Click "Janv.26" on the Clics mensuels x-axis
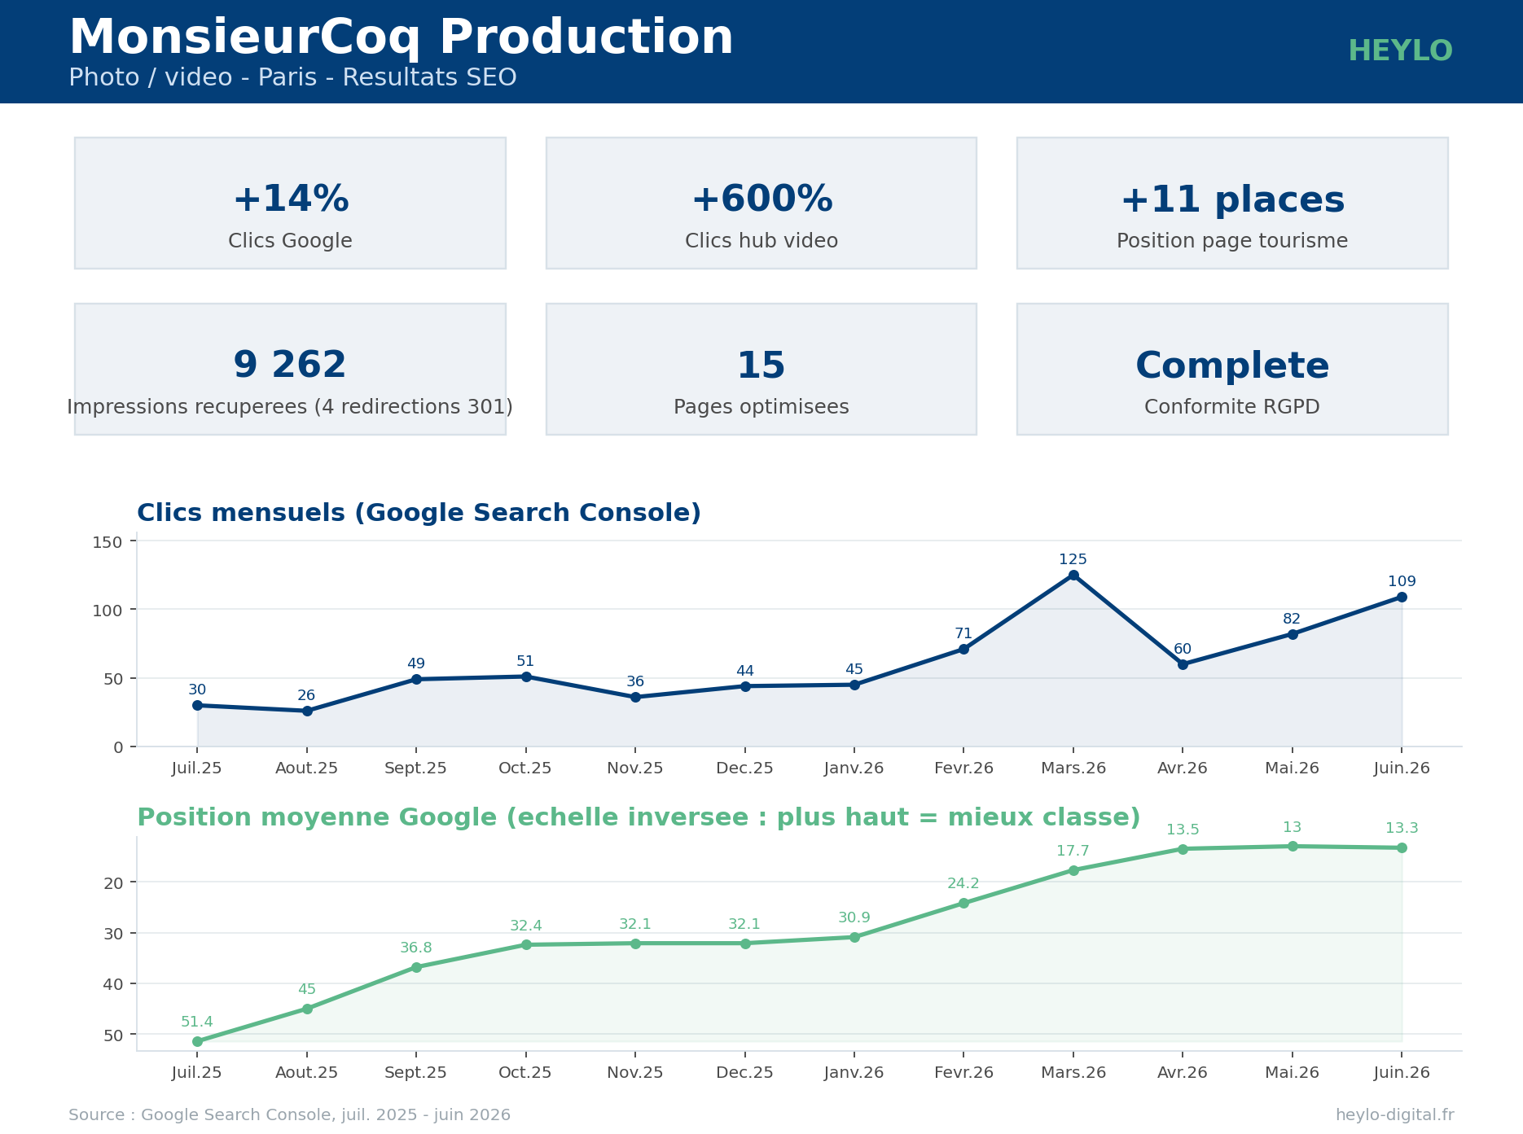This screenshot has width=1523, height=1134. coord(854,768)
